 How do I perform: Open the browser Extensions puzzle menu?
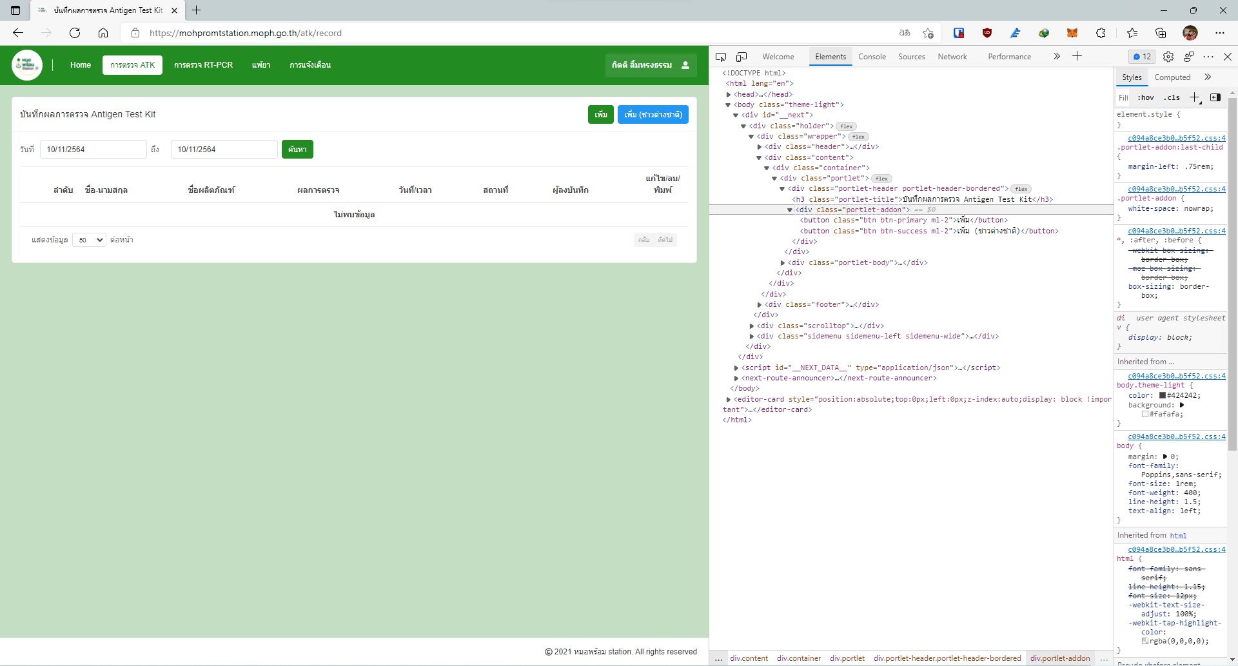click(1101, 33)
